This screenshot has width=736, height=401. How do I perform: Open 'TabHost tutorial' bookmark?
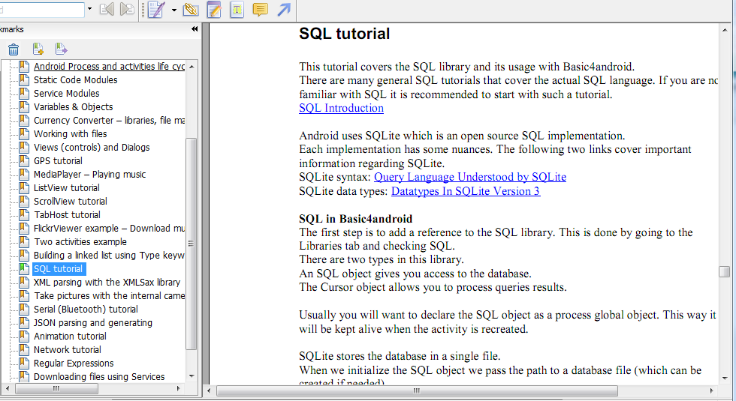point(67,215)
